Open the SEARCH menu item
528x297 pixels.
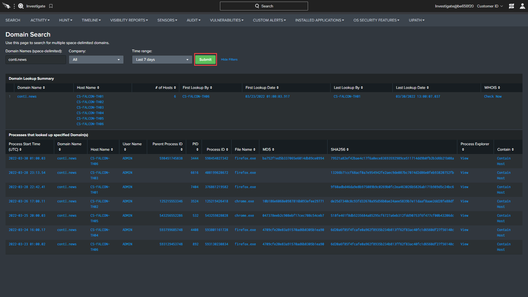click(x=13, y=20)
